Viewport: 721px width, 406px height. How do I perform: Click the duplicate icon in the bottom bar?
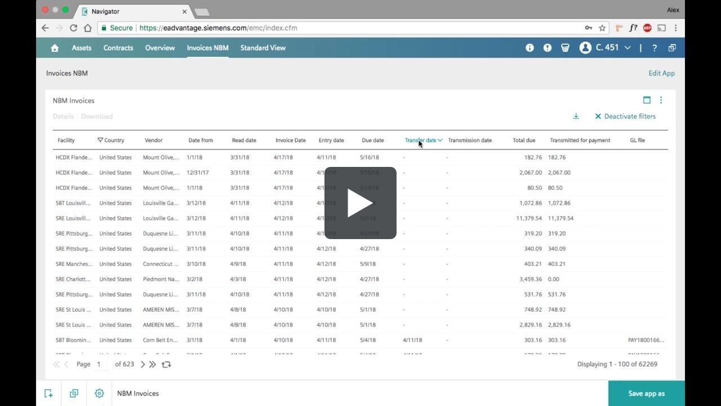pyautogui.click(x=74, y=394)
